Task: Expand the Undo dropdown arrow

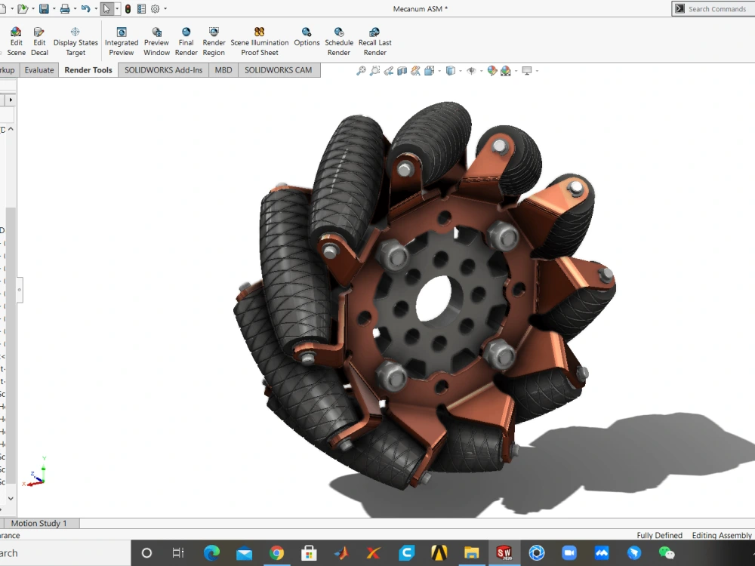Action: (x=96, y=8)
